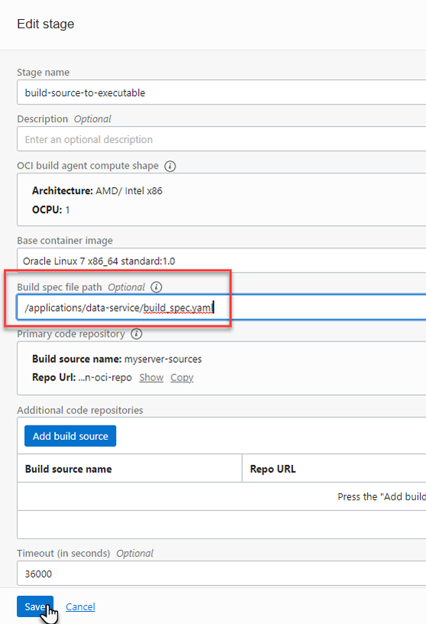Focus the Description input field
The image size is (426, 624).
point(221,139)
